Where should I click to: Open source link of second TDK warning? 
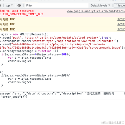pos(121,24)
